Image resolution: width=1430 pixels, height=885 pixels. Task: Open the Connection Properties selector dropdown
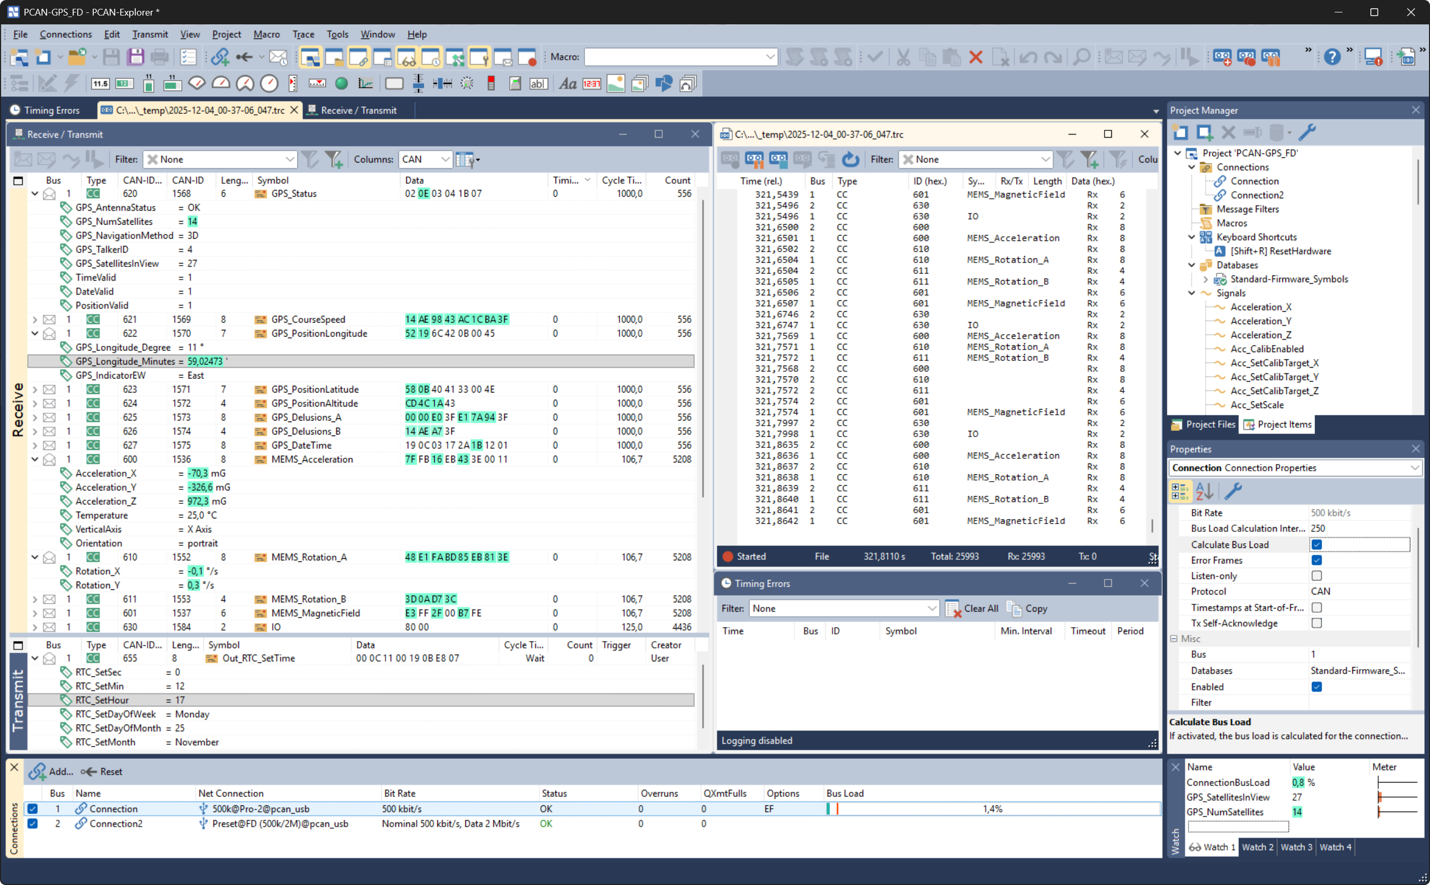(1295, 468)
